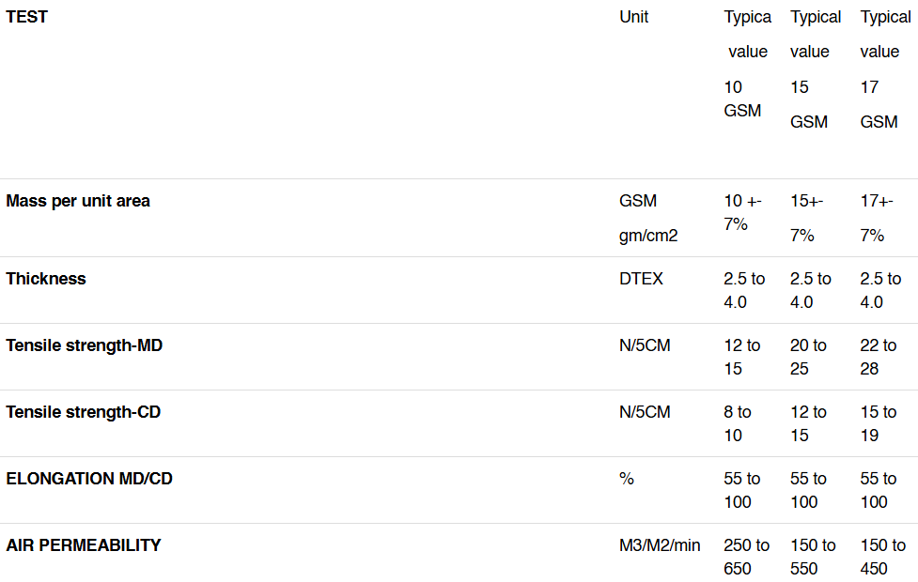Click the Mass per unit area row label
Viewport: 918px width, 582px height.
(x=78, y=201)
